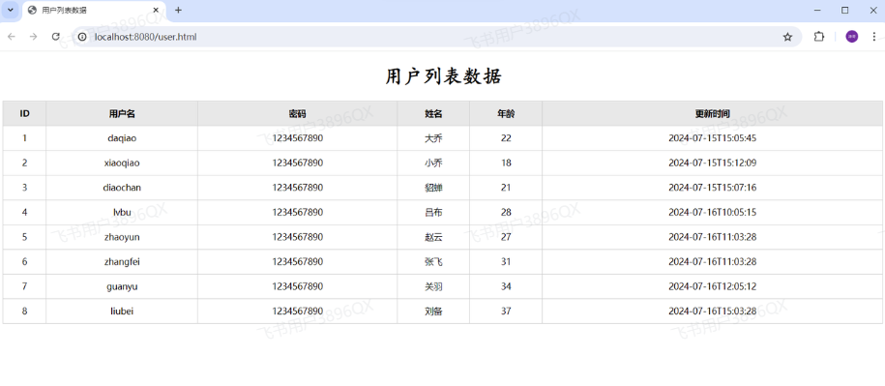Click timestamp 2024-07-16T11:03:28 in zhaoyun row
The width and height of the screenshot is (885, 386).
[x=712, y=237]
